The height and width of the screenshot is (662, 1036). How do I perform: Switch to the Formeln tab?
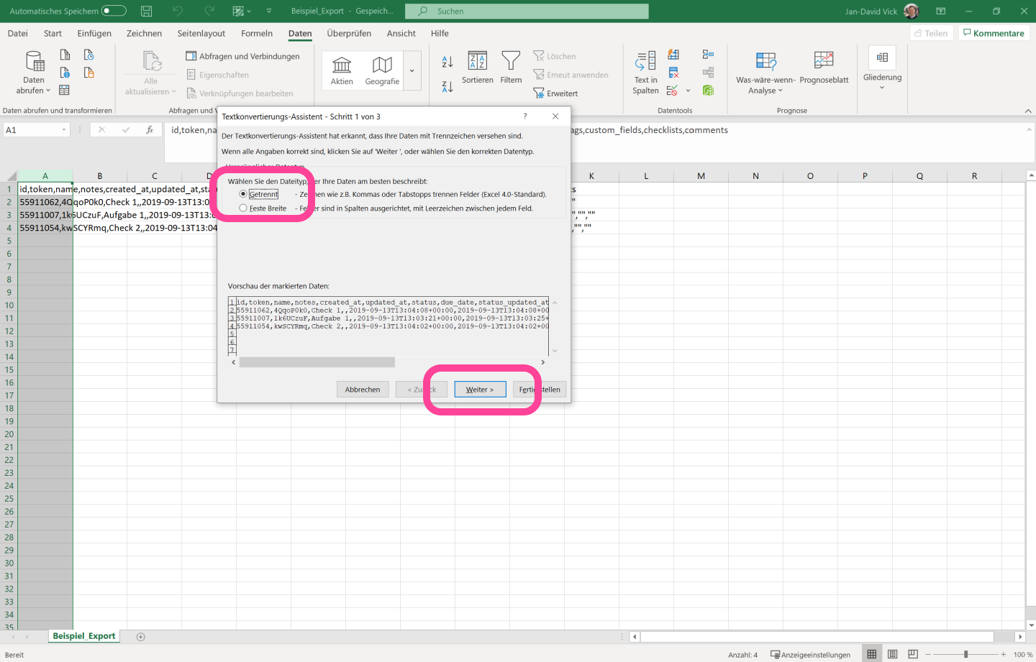tap(257, 33)
